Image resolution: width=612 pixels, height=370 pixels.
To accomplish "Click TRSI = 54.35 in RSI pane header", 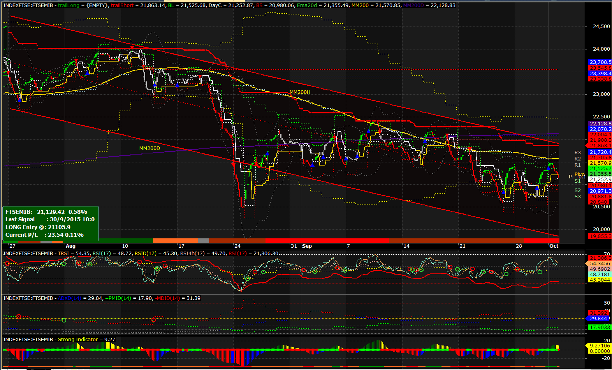I will click(x=74, y=254).
